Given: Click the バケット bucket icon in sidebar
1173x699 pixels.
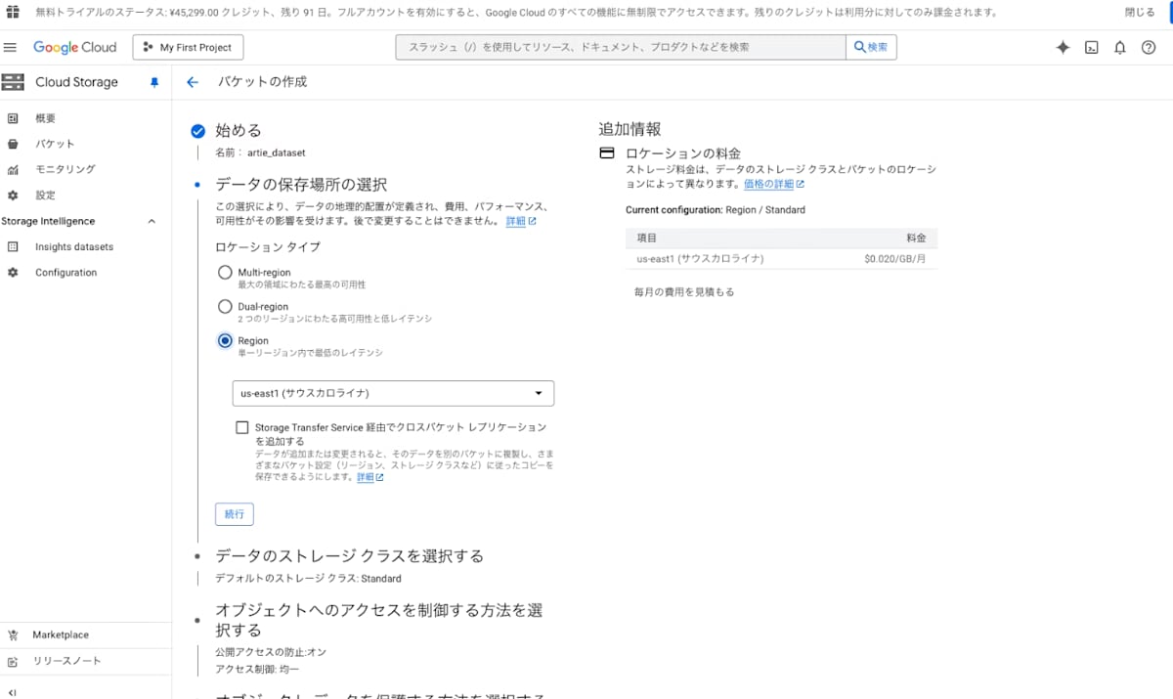Looking at the screenshot, I should point(13,144).
